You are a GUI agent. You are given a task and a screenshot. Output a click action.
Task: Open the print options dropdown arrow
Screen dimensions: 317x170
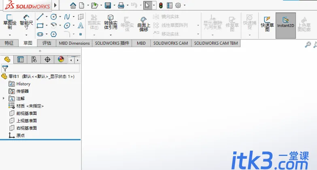click(128, 5)
